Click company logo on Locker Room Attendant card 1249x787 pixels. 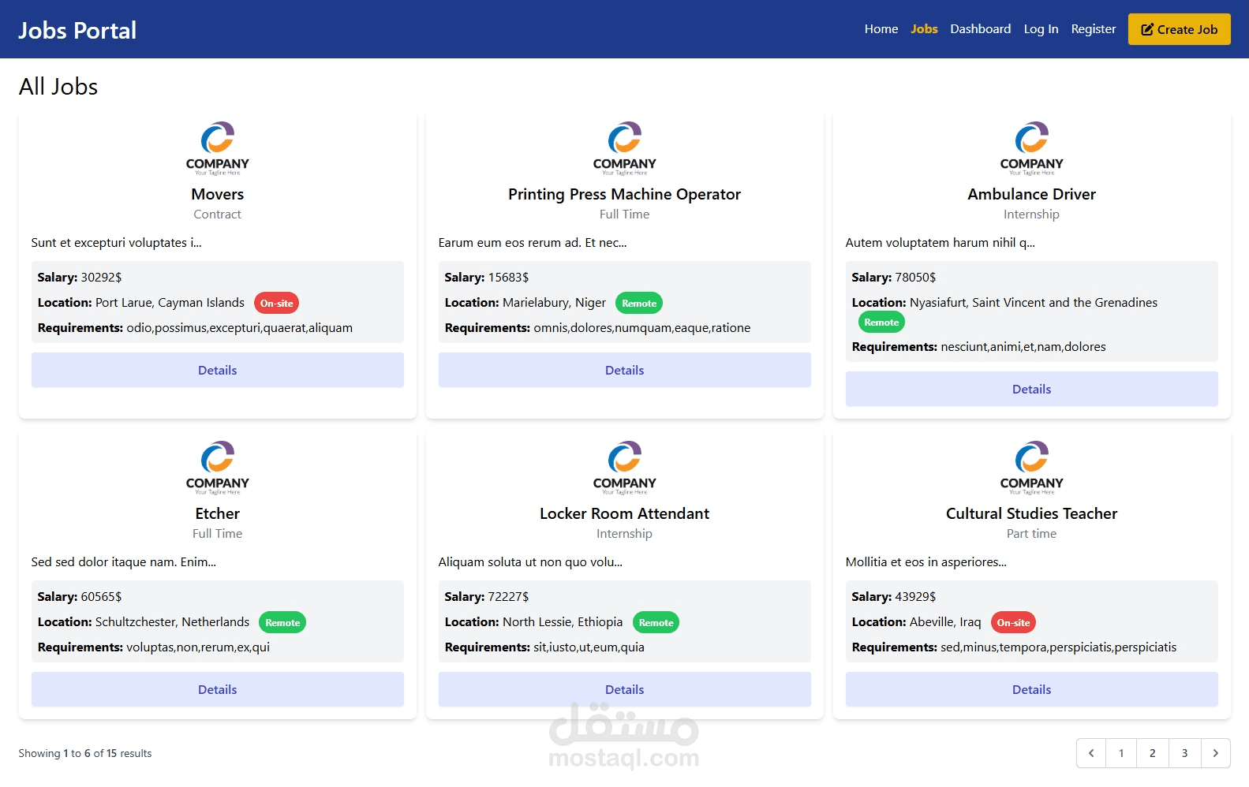point(624,468)
